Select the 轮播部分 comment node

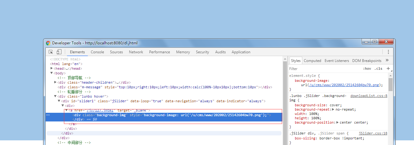(74, 92)
